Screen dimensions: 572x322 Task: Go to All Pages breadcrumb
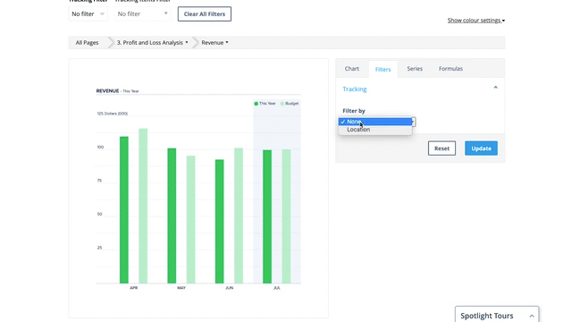click(x=87, y=43)
